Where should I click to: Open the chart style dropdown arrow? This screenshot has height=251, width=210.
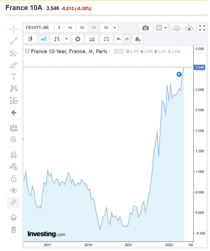click(x=67, y=39)
